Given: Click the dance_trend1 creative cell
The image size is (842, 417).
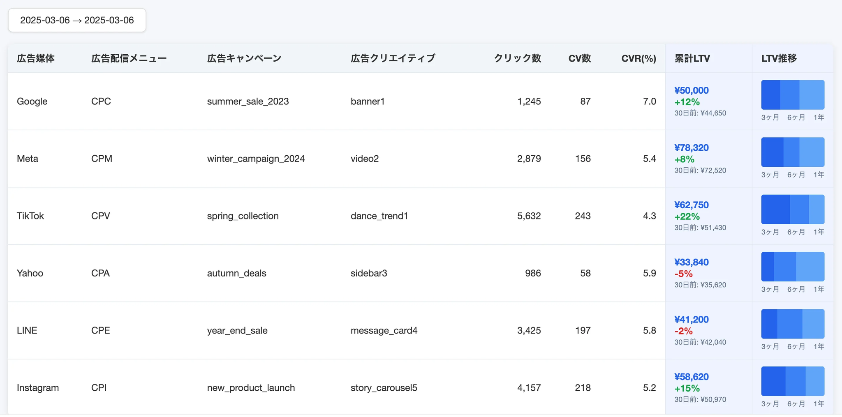Looking at the screenshot, I should tap(379, 216).
